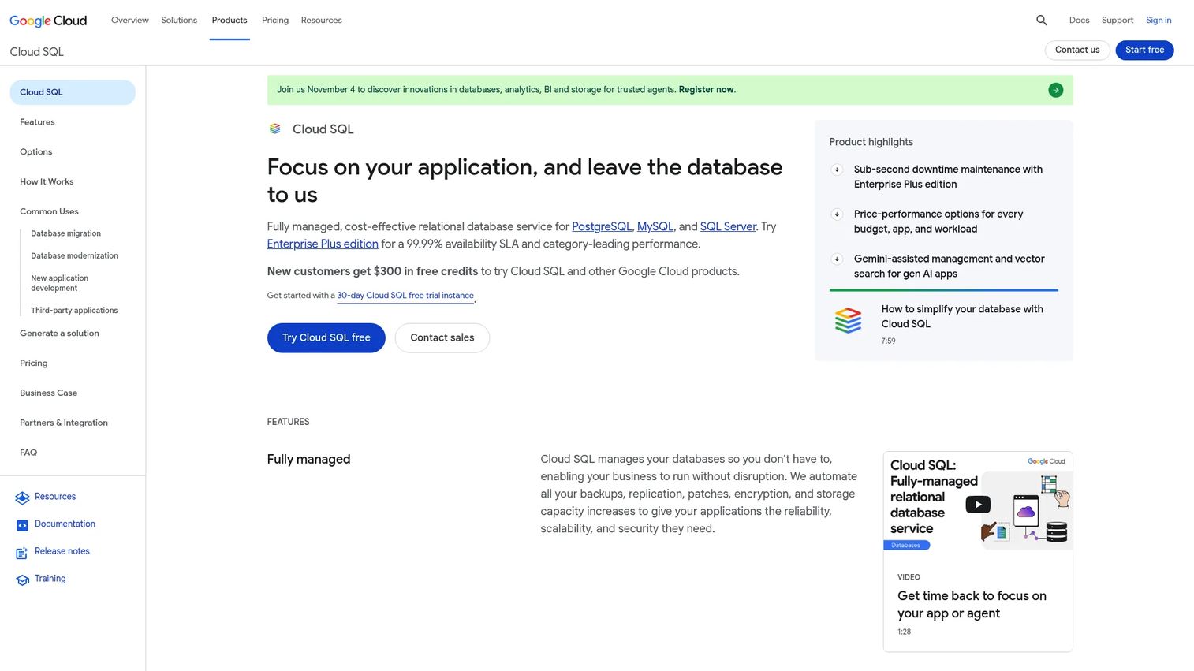Open the search magnifier icon
The width and height of the screenshot is (1194, 671).
coord(1042,21)
